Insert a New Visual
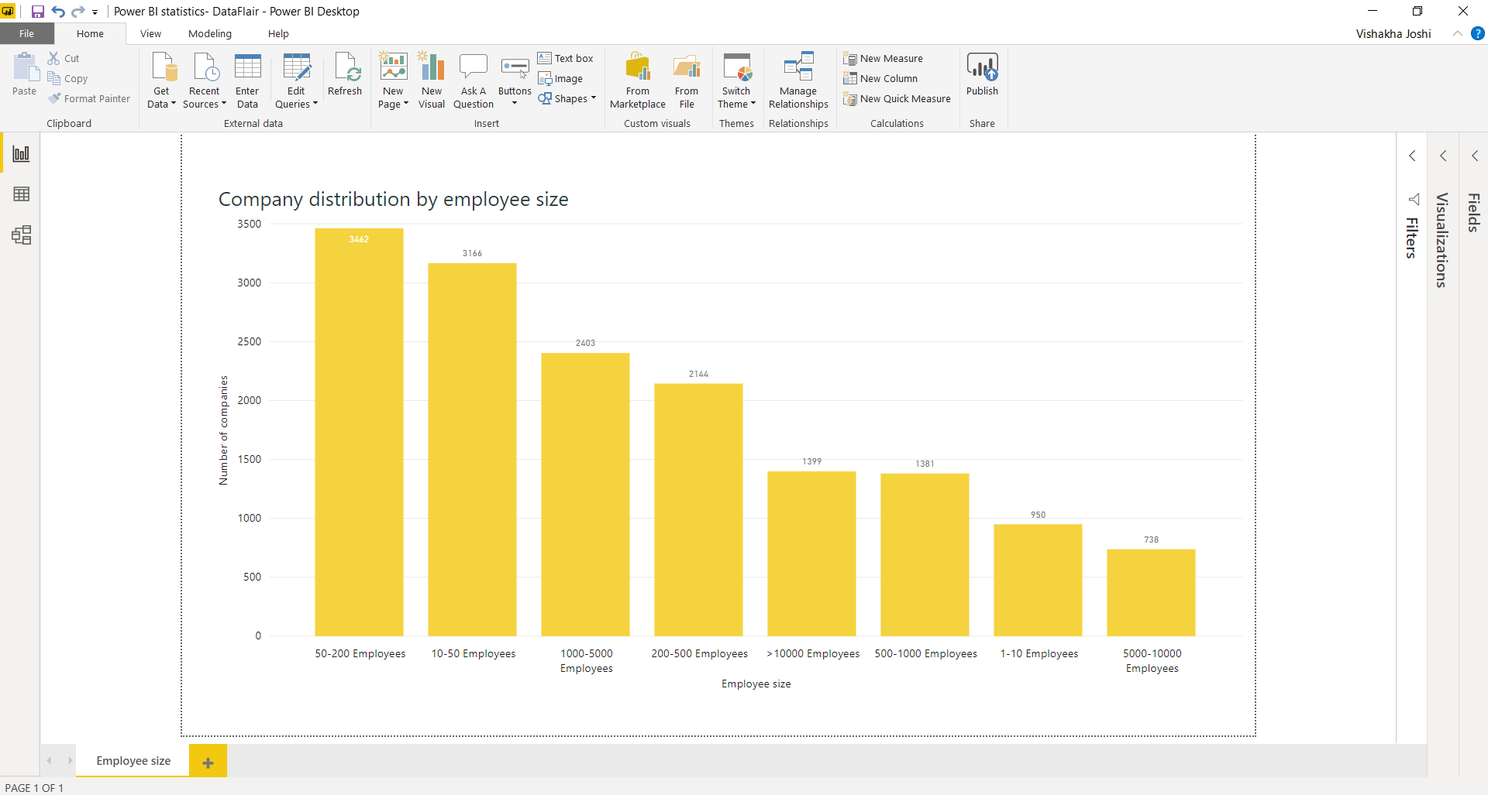This screenshot has width=1488, height=795. point(432,81)
